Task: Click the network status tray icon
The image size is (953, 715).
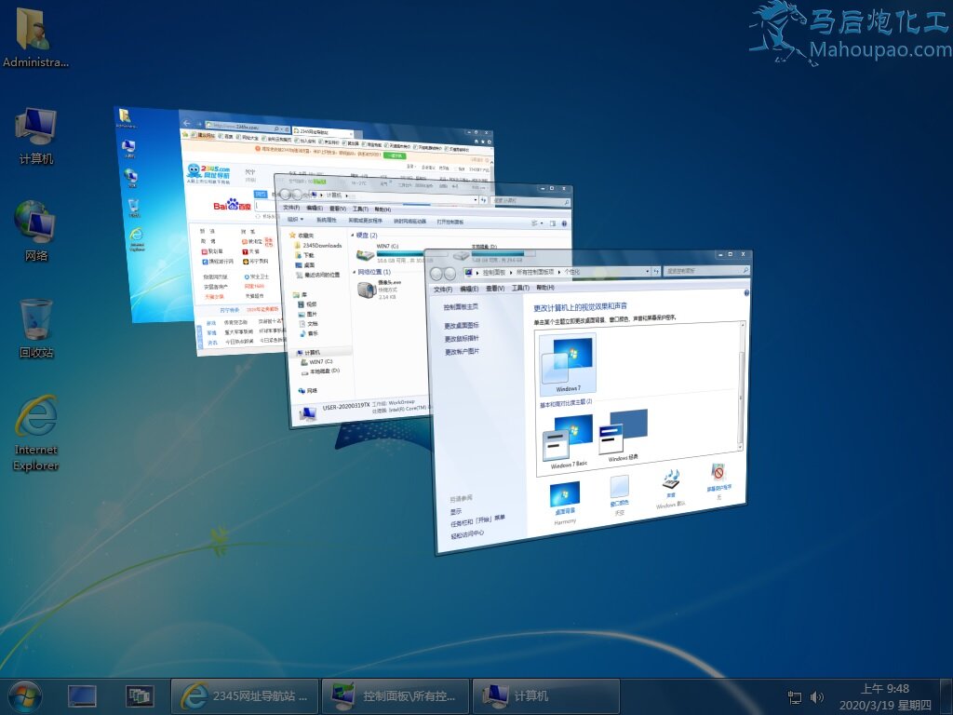Action: [795, 696]
